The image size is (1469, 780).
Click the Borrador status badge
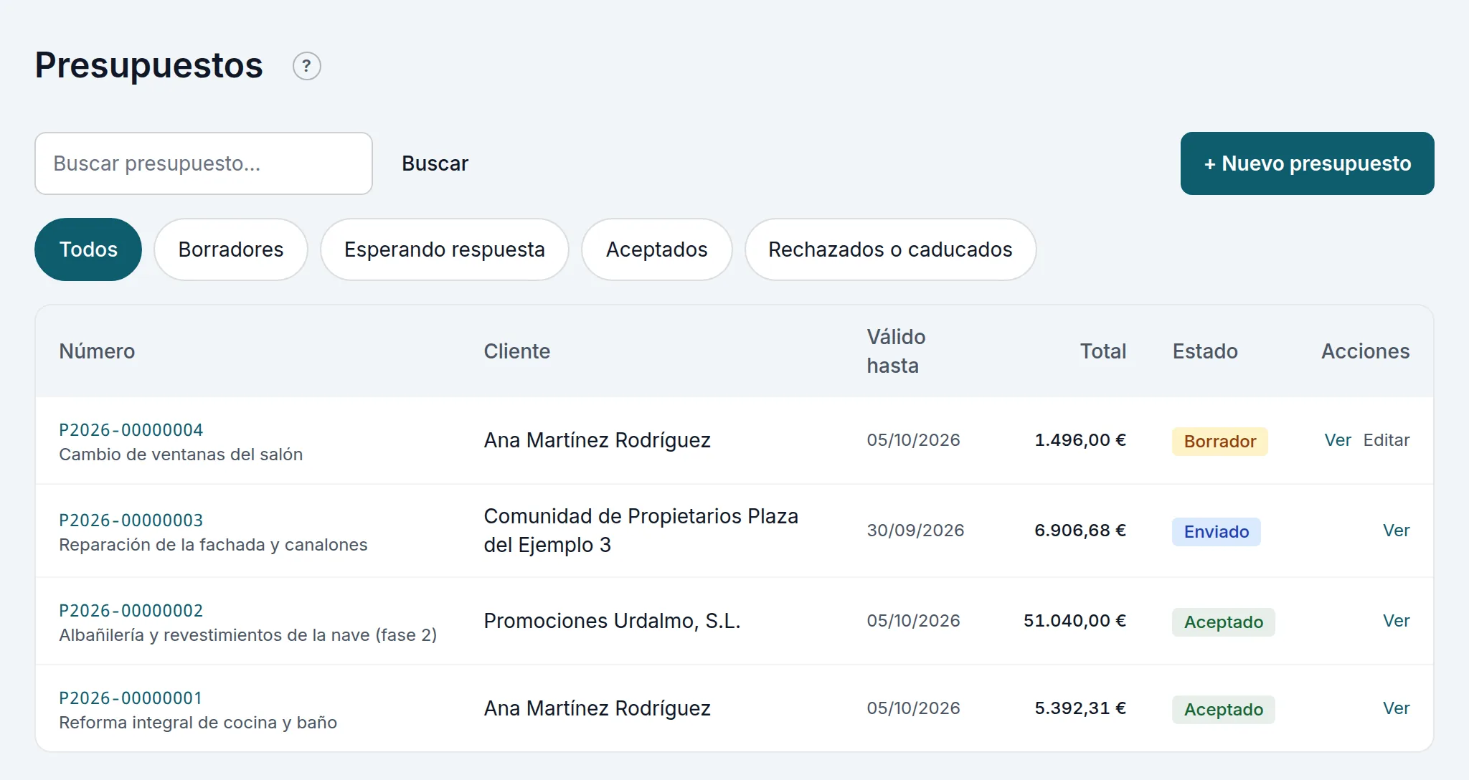[1219, 442]
